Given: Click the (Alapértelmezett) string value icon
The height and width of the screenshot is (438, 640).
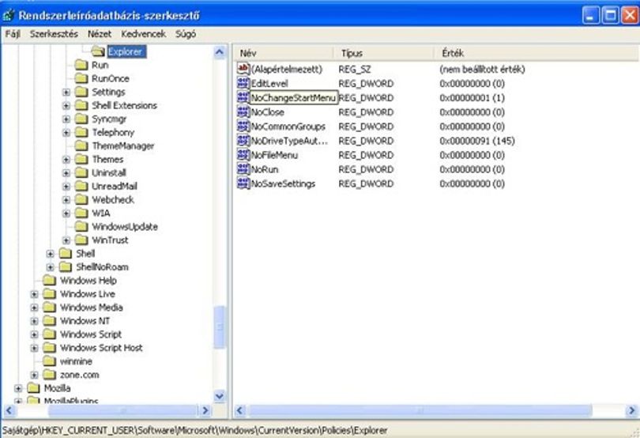Looking at the screenshot, I should (x=243, y=69).
